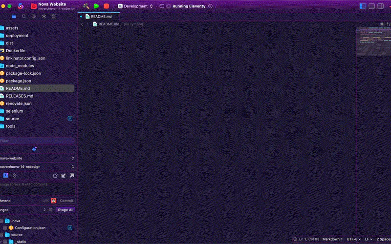Push changes with up-right arrow
The width and height of the screenshot is (391, 244).
click(x=72, y=176)
